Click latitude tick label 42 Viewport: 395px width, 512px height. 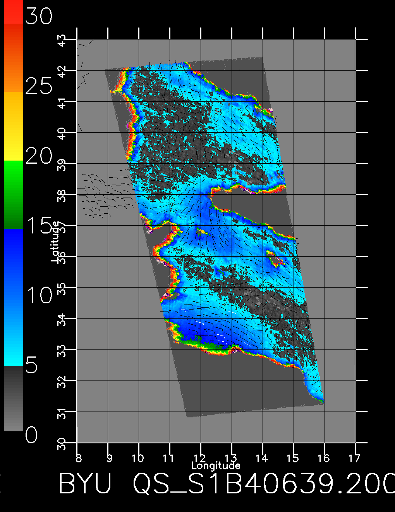pyautogui.click(x=62, y=72)
